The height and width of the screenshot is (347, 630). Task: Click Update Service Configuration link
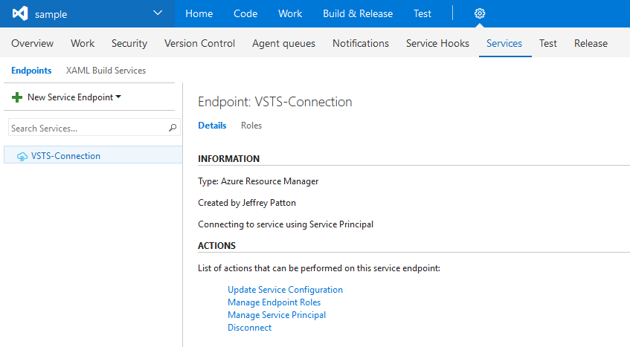pos(285,290)
